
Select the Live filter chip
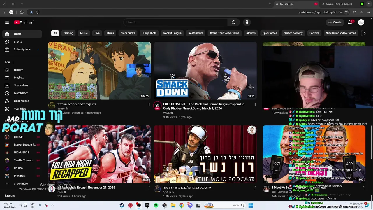point(97,33)
